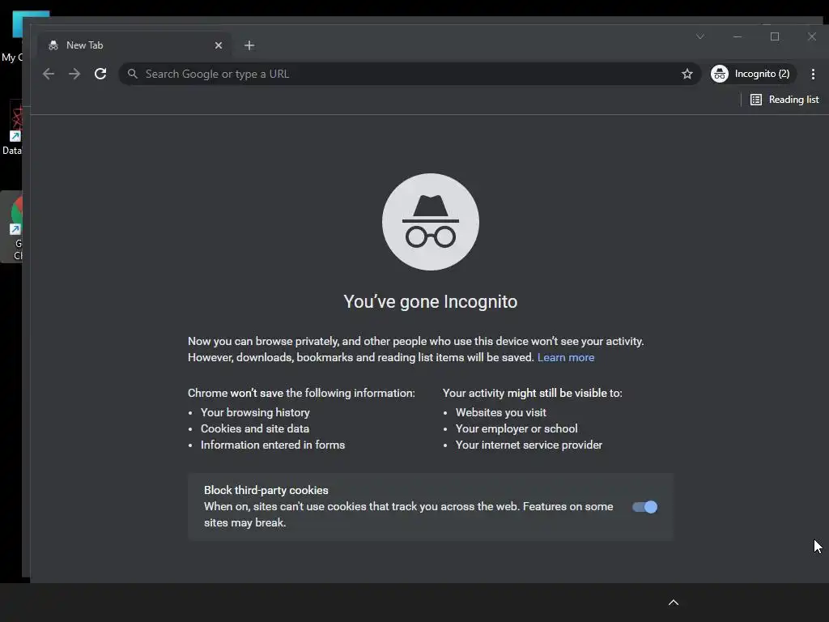Click 'Websites you visit' list item
This screenshot has height=622, width=829.
[x=500, y=412]
